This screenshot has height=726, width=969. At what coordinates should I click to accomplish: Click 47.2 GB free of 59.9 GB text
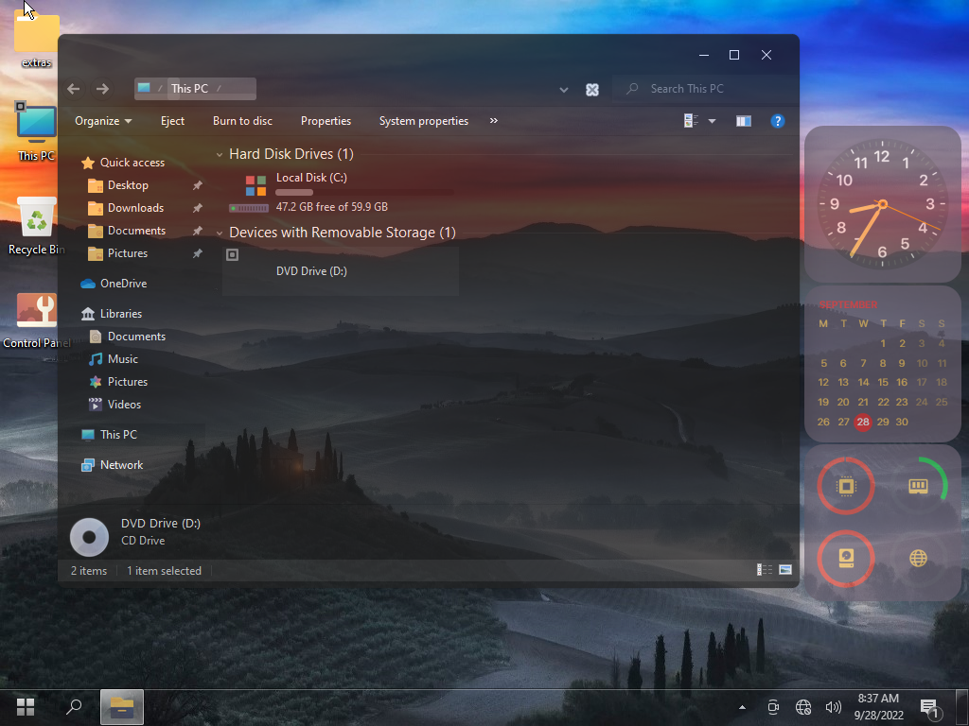click(x=332, y=207)
